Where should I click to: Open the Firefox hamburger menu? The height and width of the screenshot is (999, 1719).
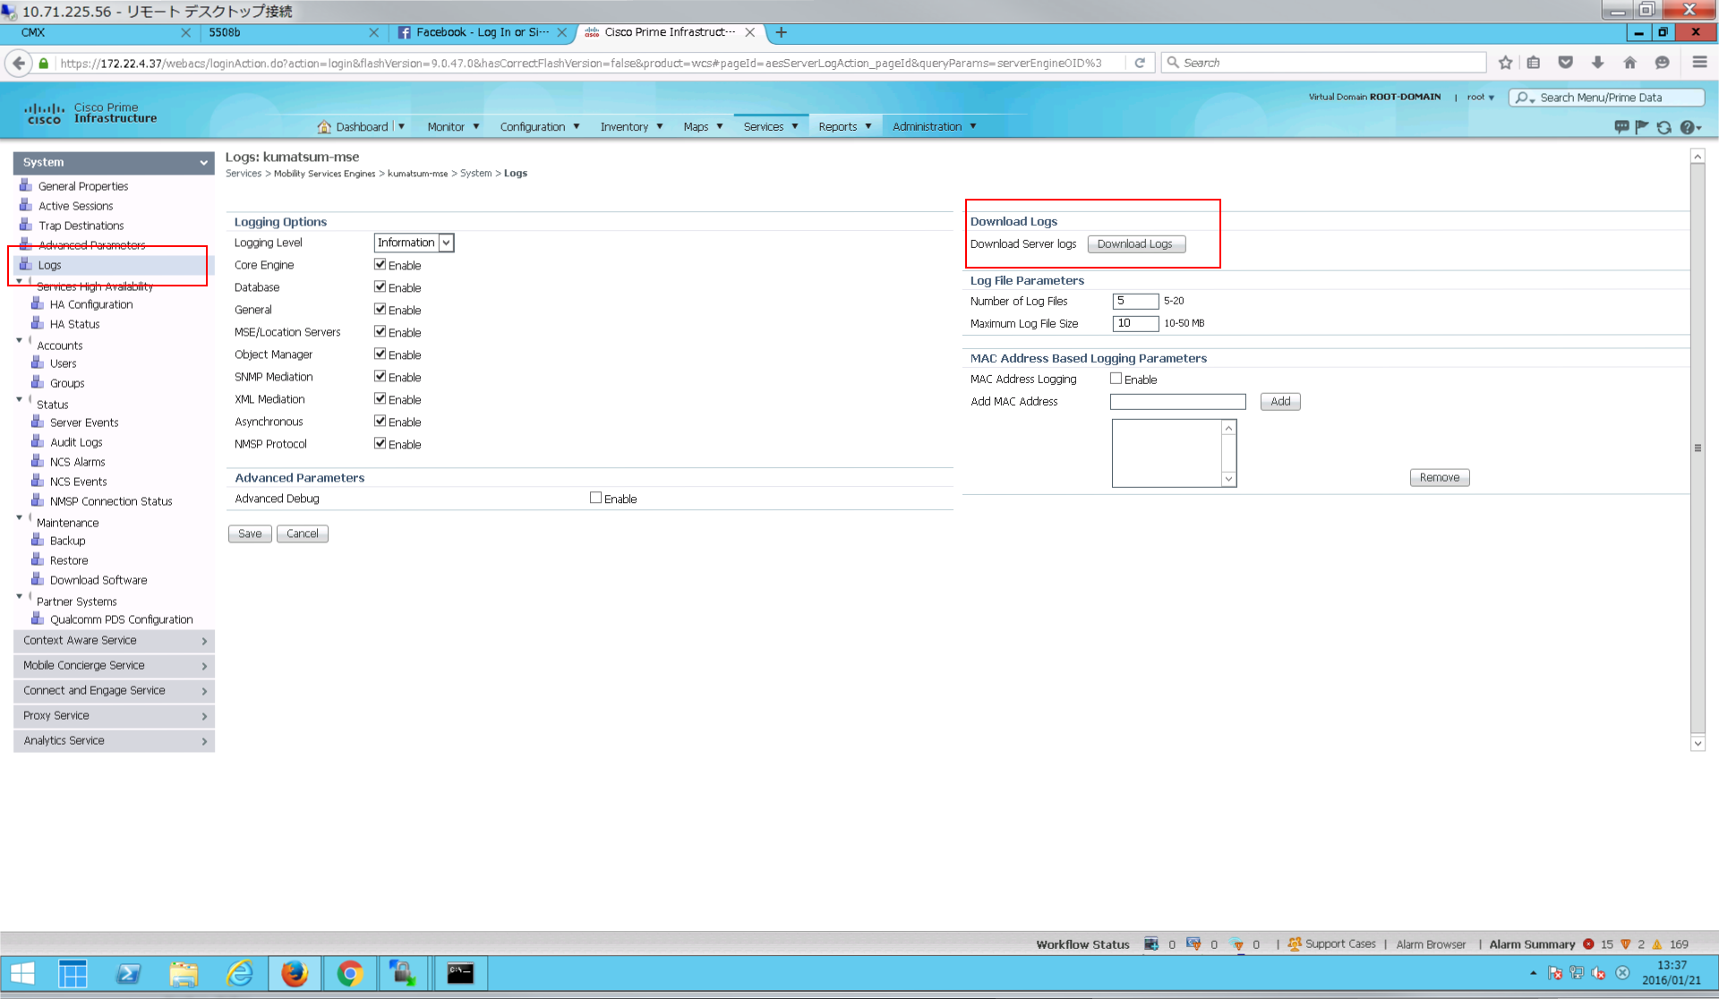pos(1699,63)
